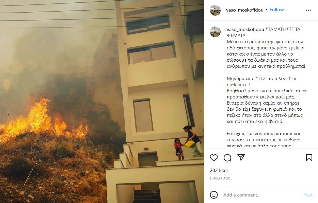
Task: View the 202 likes list
Action: [219, 170]
